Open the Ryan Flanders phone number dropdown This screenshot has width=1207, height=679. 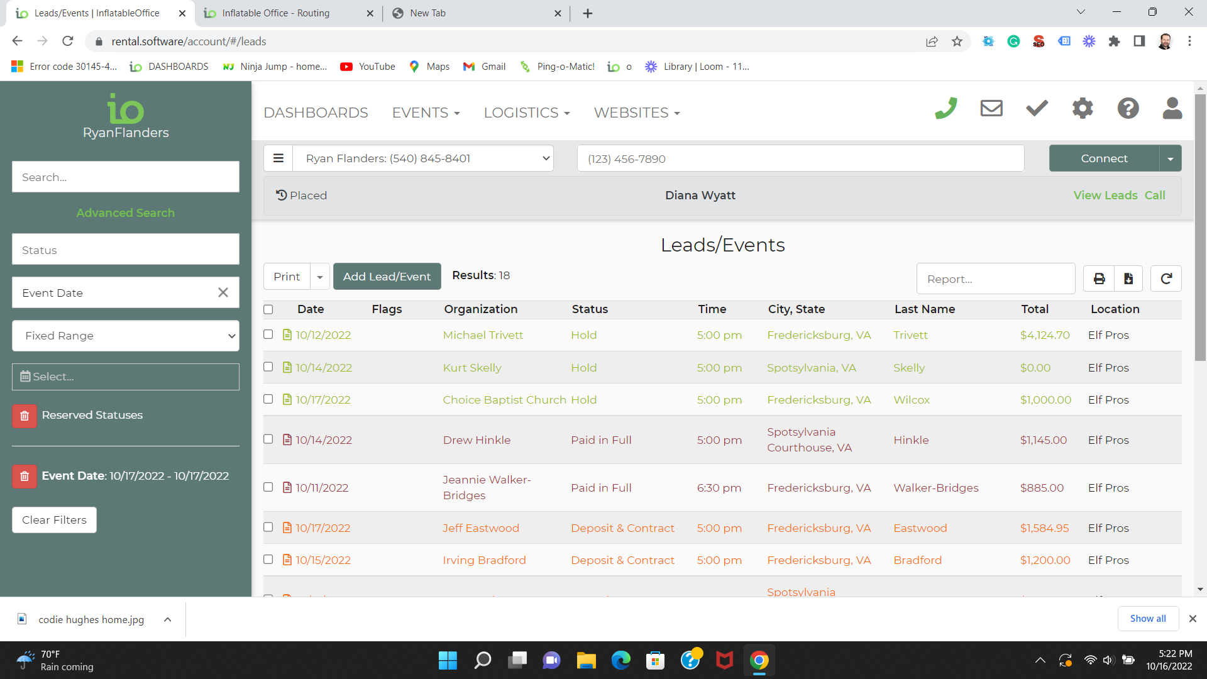422,158
